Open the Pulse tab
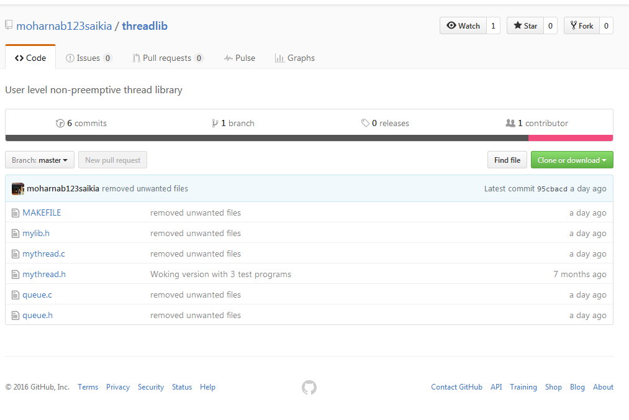 coord(240,58)
